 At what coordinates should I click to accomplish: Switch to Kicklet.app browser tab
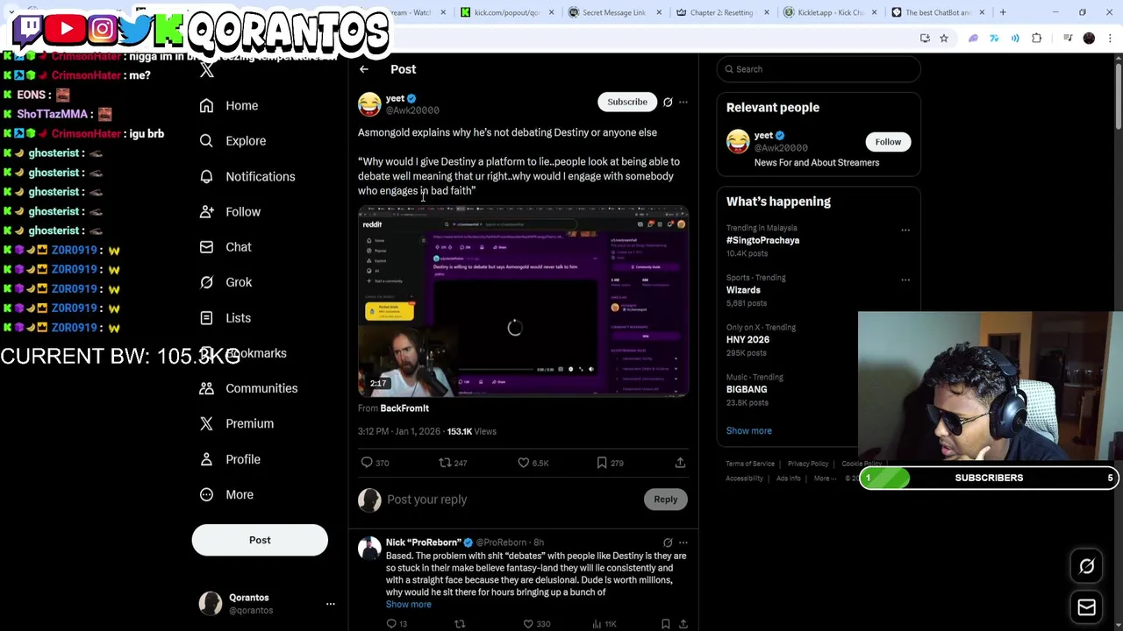pos(829,12)
